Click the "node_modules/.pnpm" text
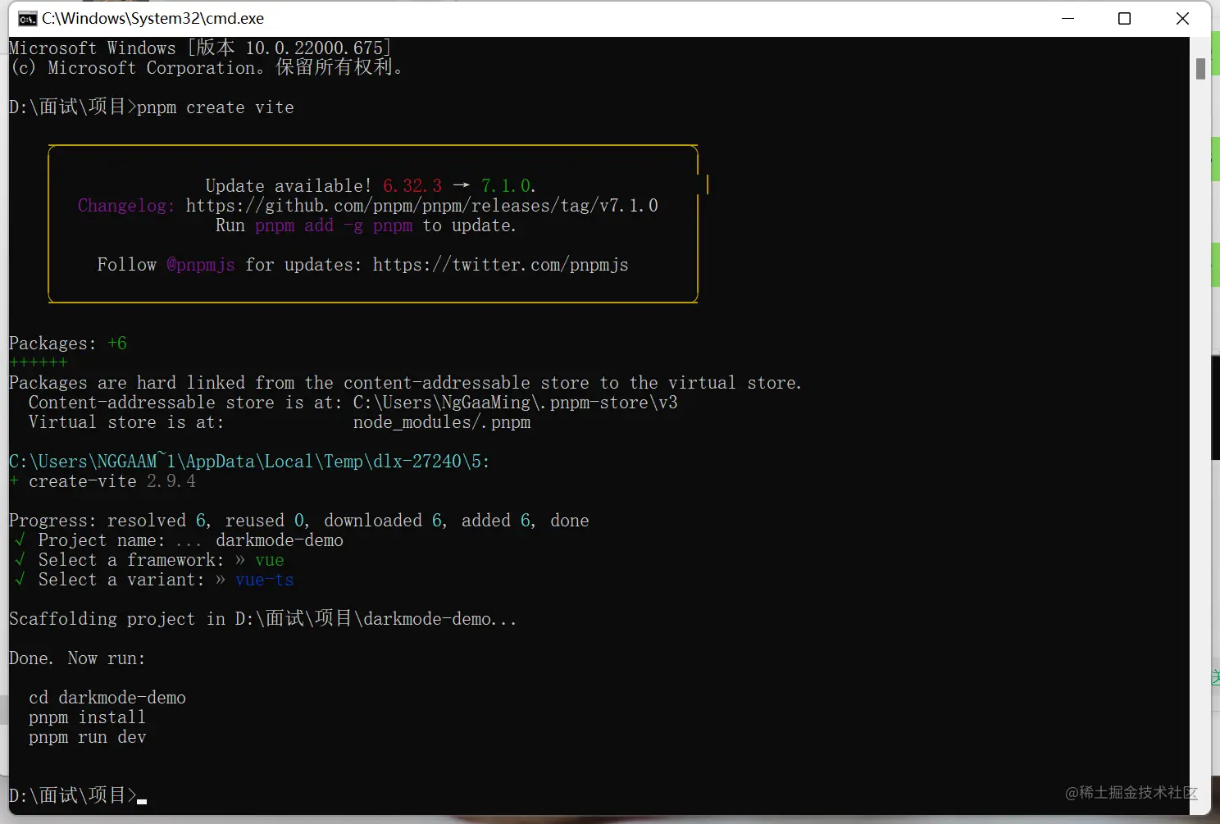1220x824 pixels. click(x=442, y=422)
